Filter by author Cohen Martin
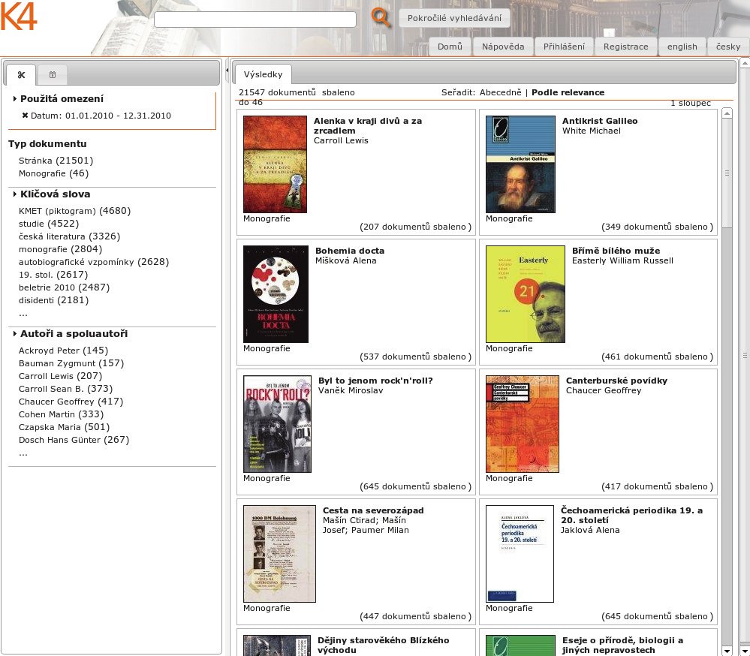 click(x=62, y=414)
